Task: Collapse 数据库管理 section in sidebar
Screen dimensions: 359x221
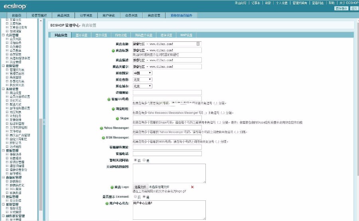Action: pos(3,177)
